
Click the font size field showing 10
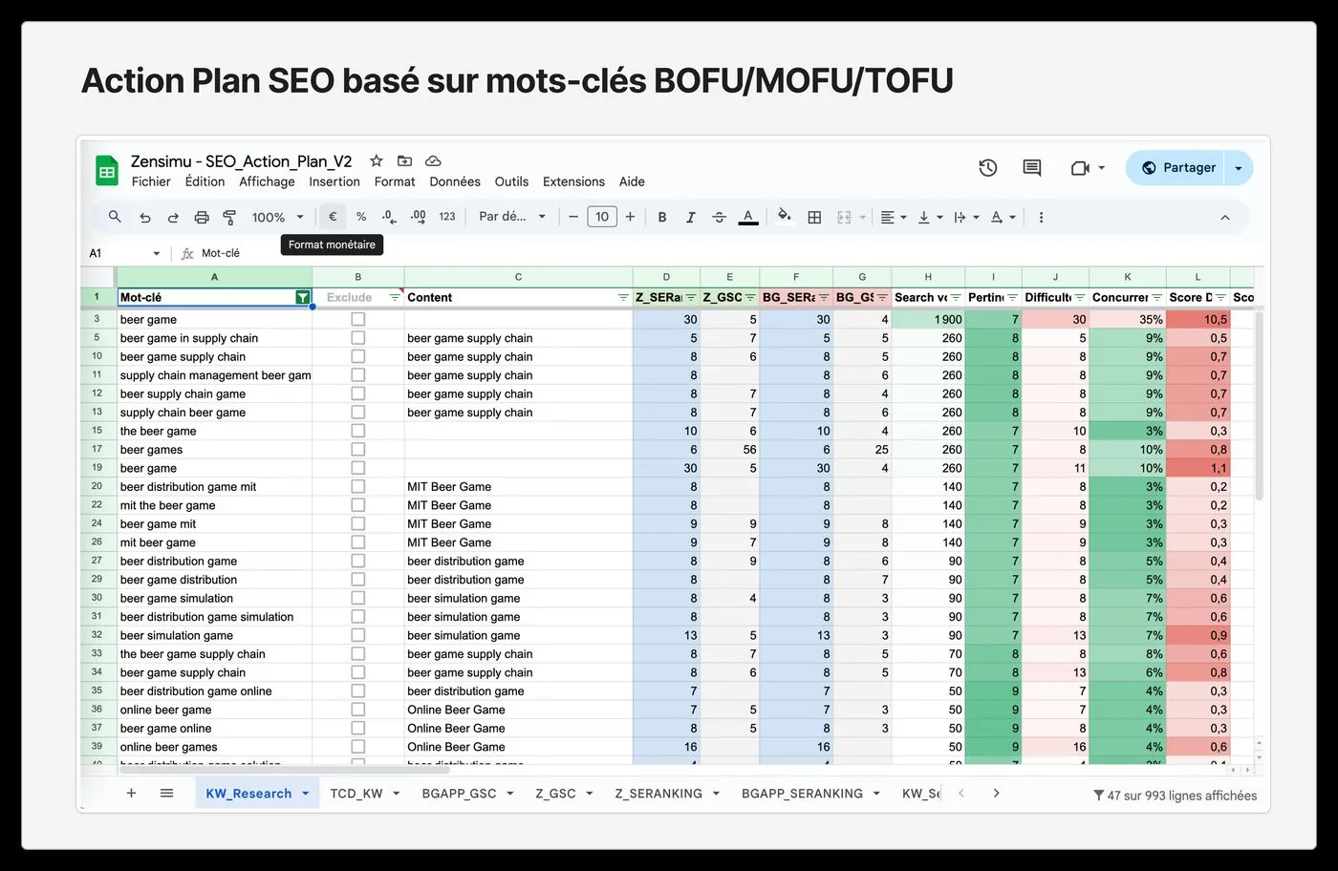(602, 217)
